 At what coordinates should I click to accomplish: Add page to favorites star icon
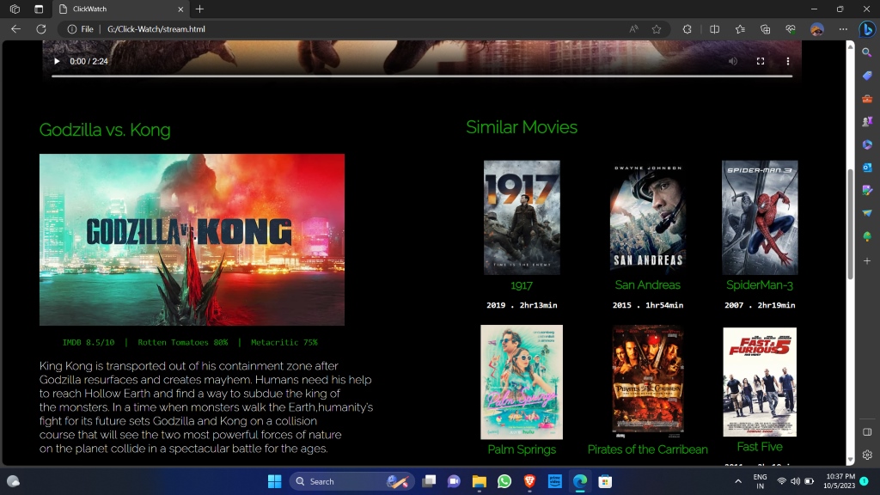tap(656, 29)
